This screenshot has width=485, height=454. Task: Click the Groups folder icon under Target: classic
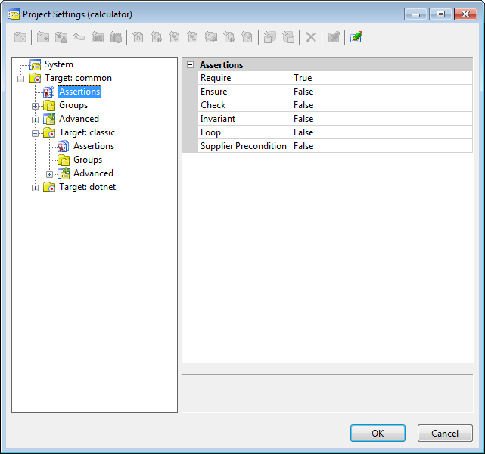tap(64, 160)
